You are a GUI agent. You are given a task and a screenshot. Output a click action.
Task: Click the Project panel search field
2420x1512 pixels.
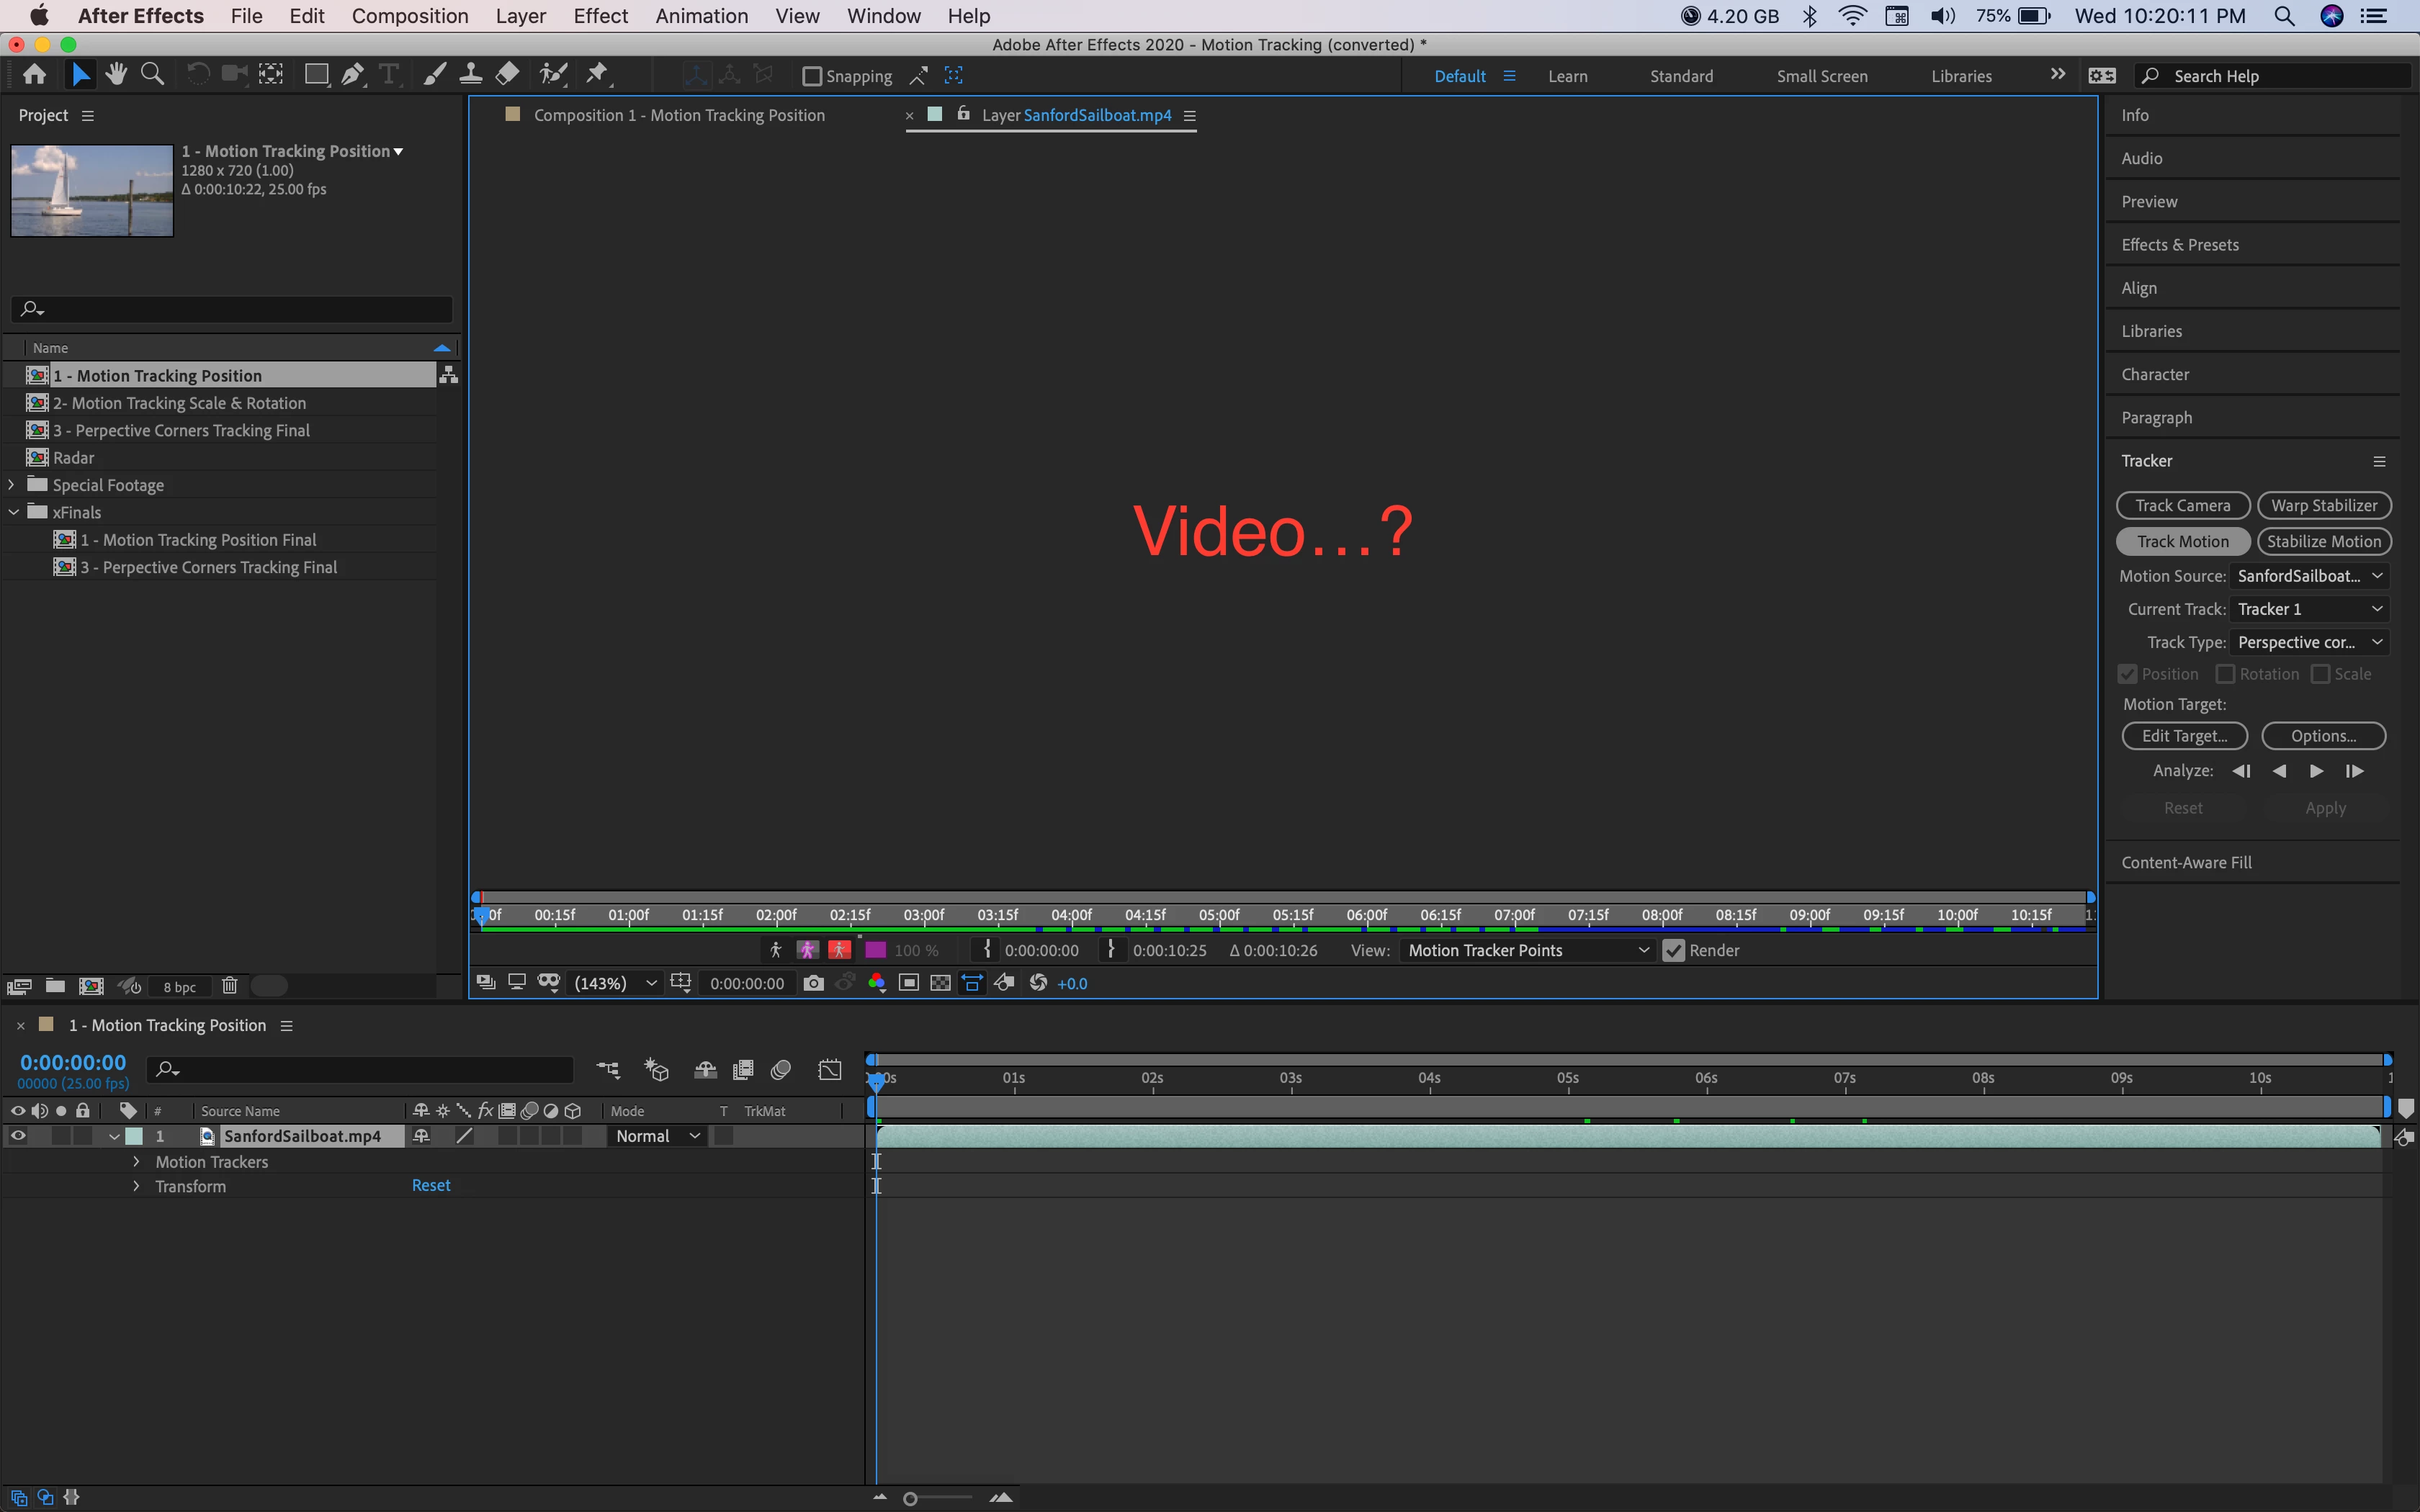pyautogui.click(x=240, y=309)
